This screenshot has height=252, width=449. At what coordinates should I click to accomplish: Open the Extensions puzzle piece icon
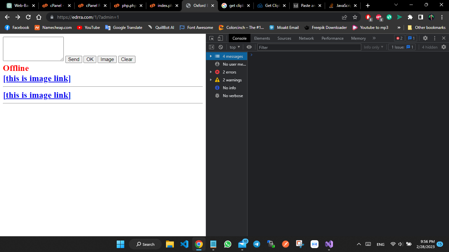(x=410, y=17)
